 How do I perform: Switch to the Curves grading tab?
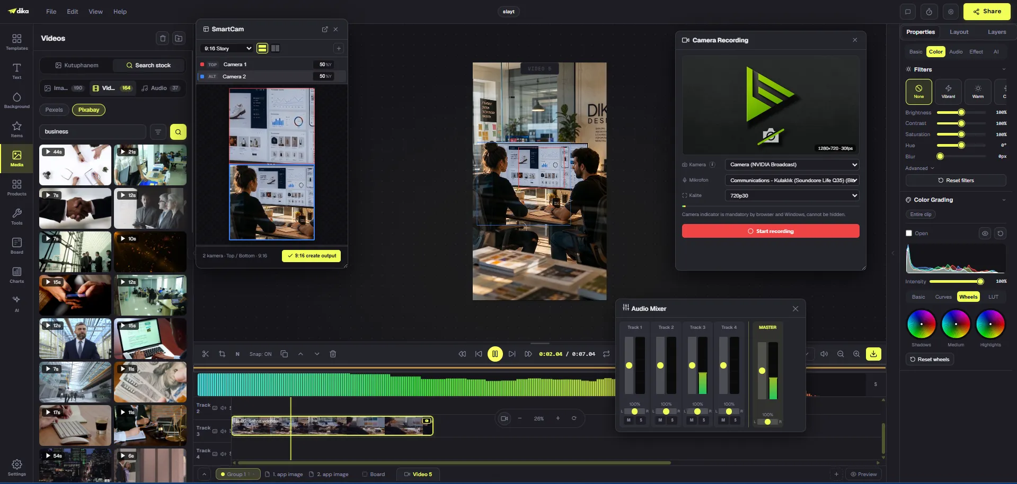[x=943, y=297]
